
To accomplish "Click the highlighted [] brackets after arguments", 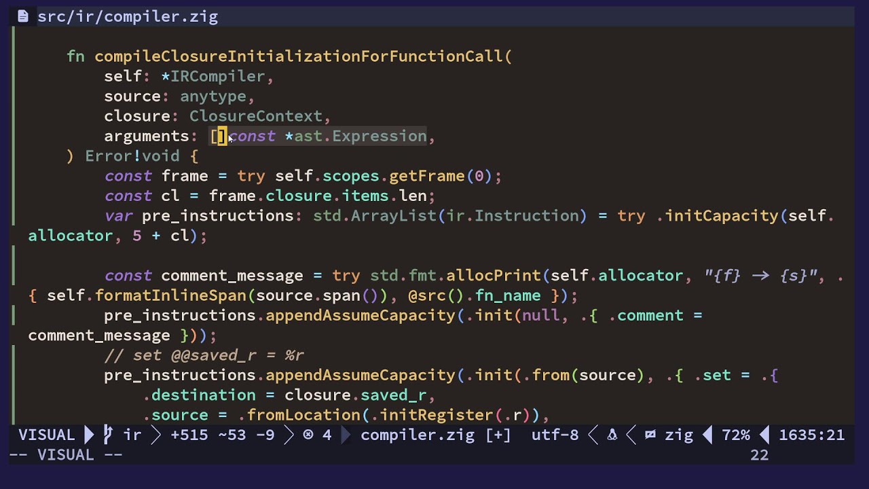I will click(x=218, y=136).
